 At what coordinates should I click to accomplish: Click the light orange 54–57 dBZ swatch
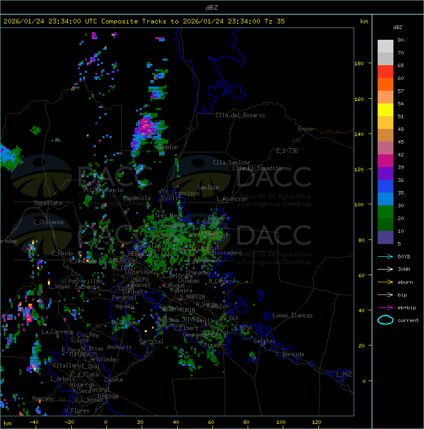[x=385, y=97]
